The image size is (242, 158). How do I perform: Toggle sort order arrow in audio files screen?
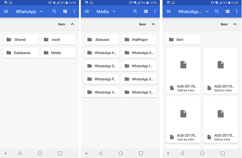click(235, 24)
